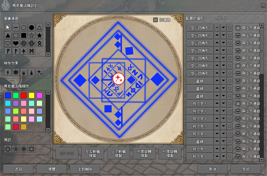Apply the snowflake ice special effect
This screenshot has height=176, width=267.
[16, 72]
